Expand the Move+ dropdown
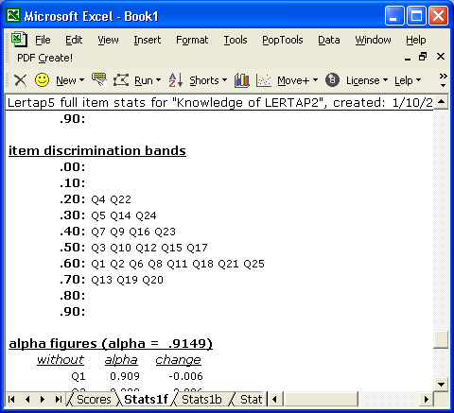Viewport: 454px width, 413px height. click(297, 80)
